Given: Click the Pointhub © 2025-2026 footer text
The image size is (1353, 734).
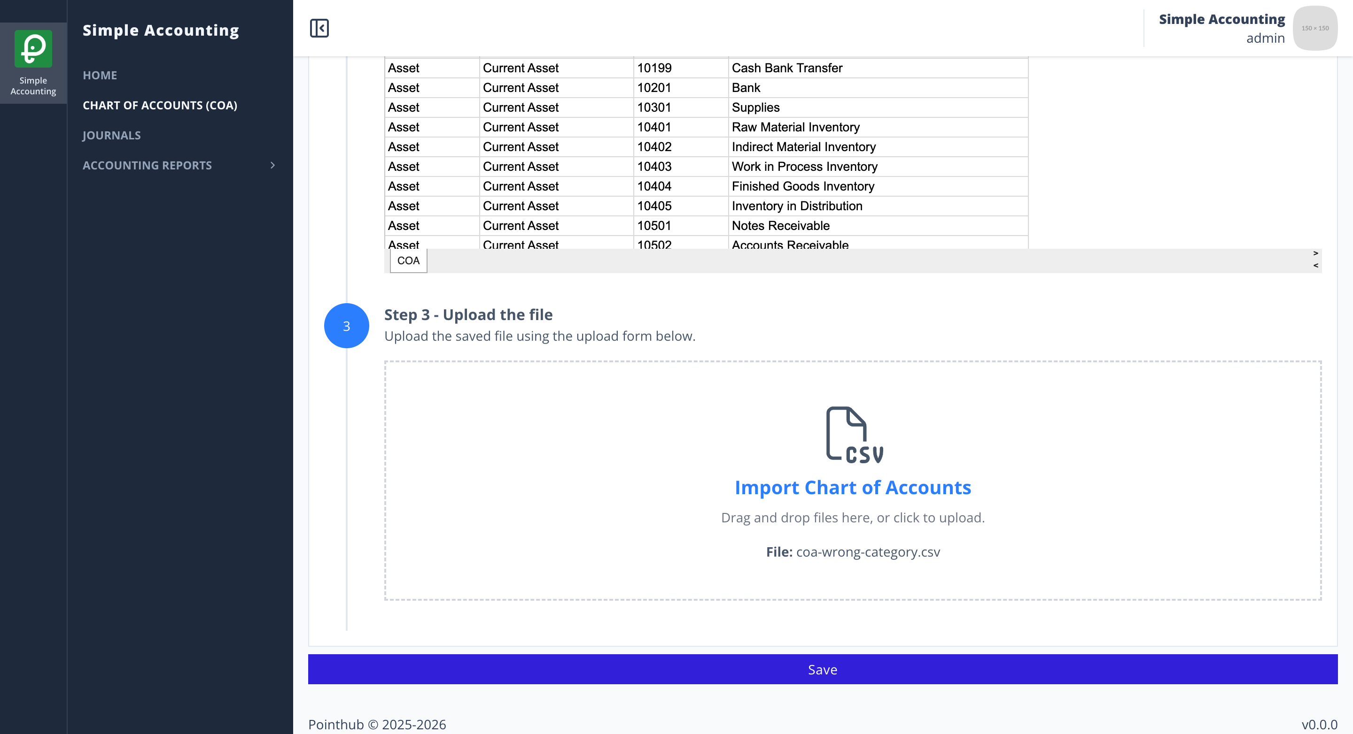Looking at the screenshot, I should point(377,724).
